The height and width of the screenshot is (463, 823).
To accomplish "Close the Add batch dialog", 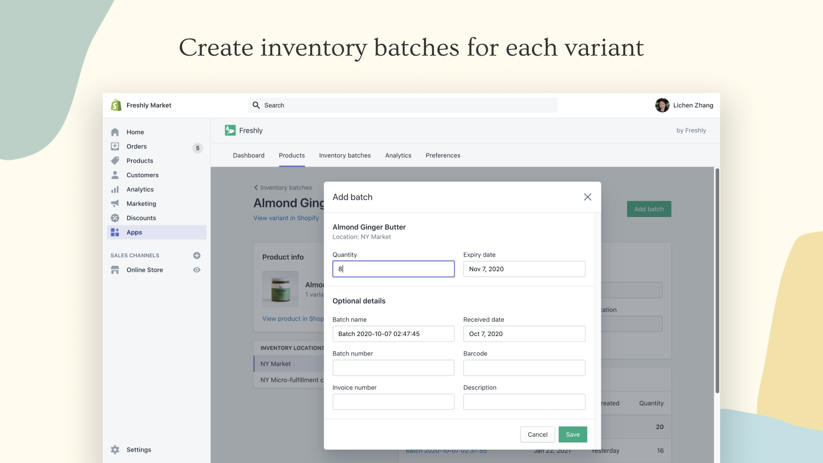I will click(587, 197).
